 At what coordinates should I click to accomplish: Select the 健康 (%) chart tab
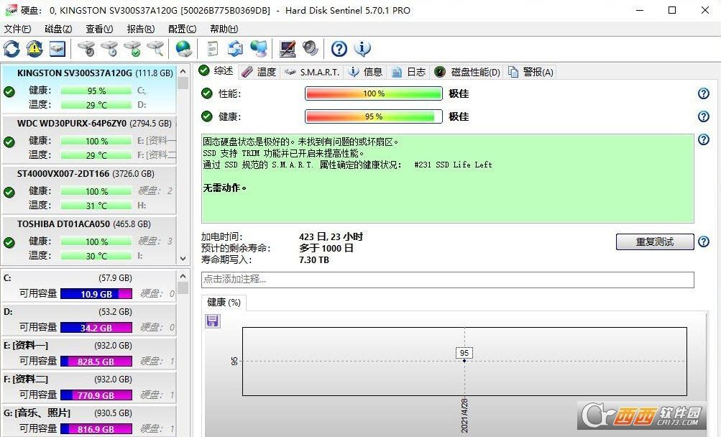coord(224,302)
